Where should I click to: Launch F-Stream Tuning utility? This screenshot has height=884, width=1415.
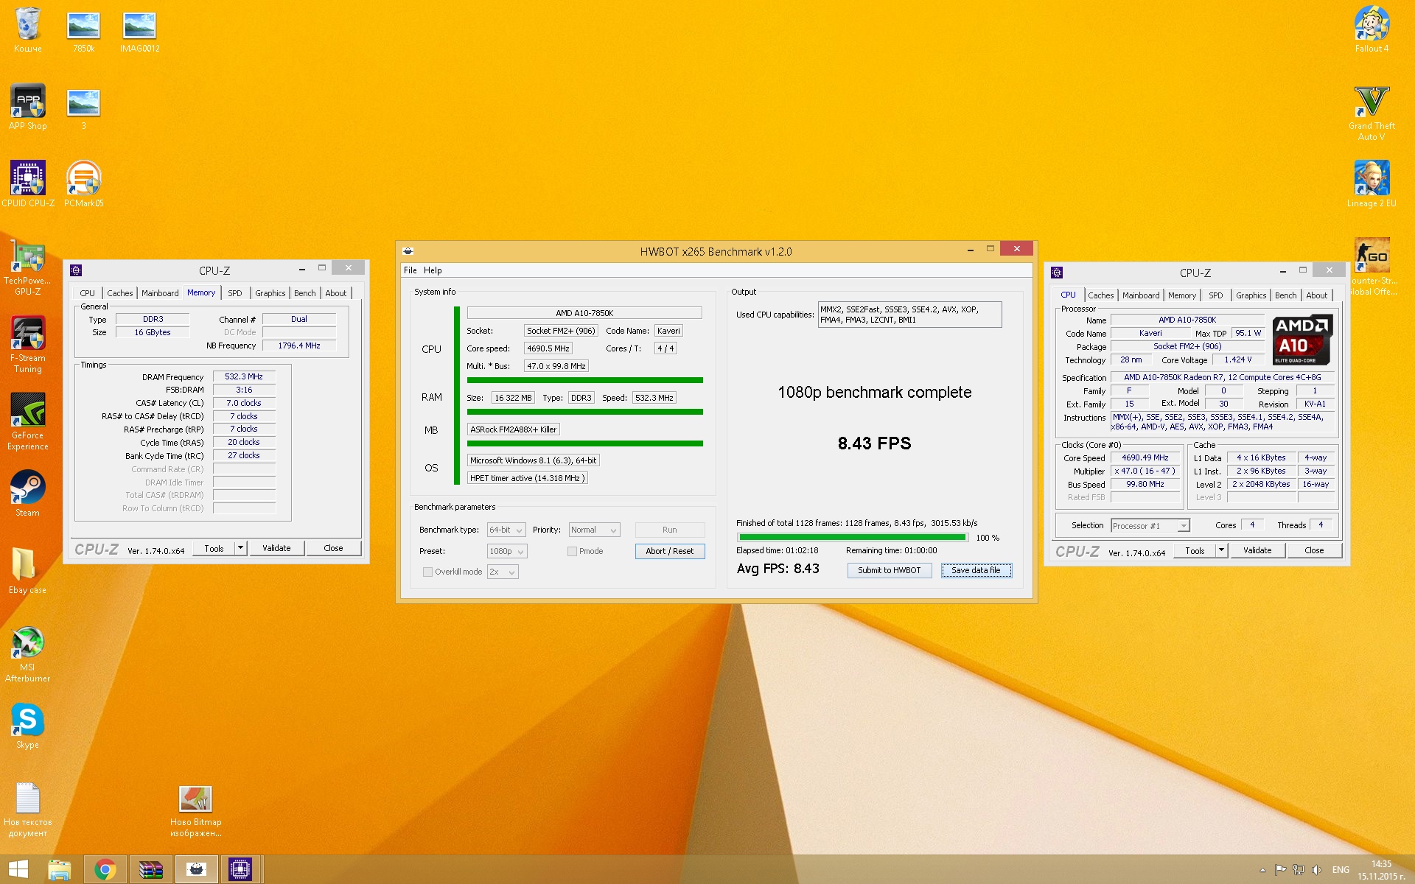[x=27, y=344]
